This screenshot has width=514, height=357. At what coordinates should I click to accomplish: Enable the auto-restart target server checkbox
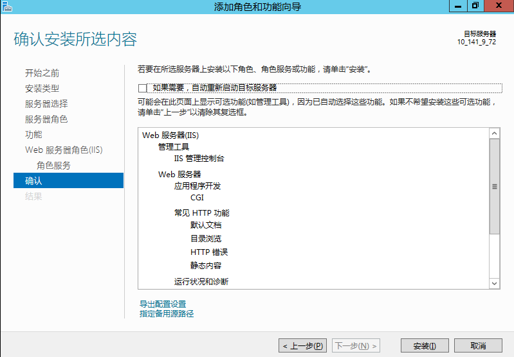[x=143, y=88]
